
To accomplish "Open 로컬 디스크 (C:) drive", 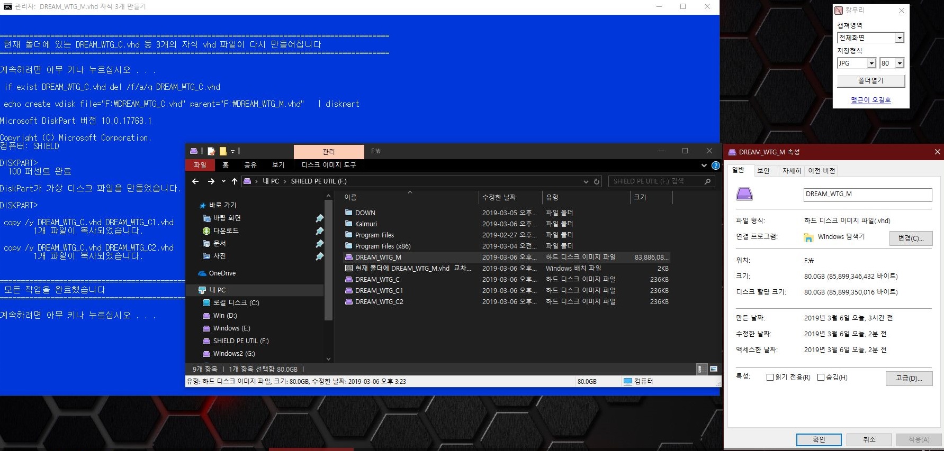I will point(236,303).
